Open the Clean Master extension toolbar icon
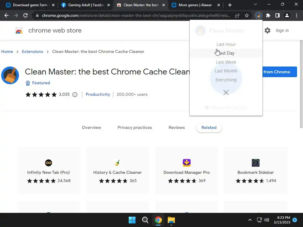 click(259, 15)
